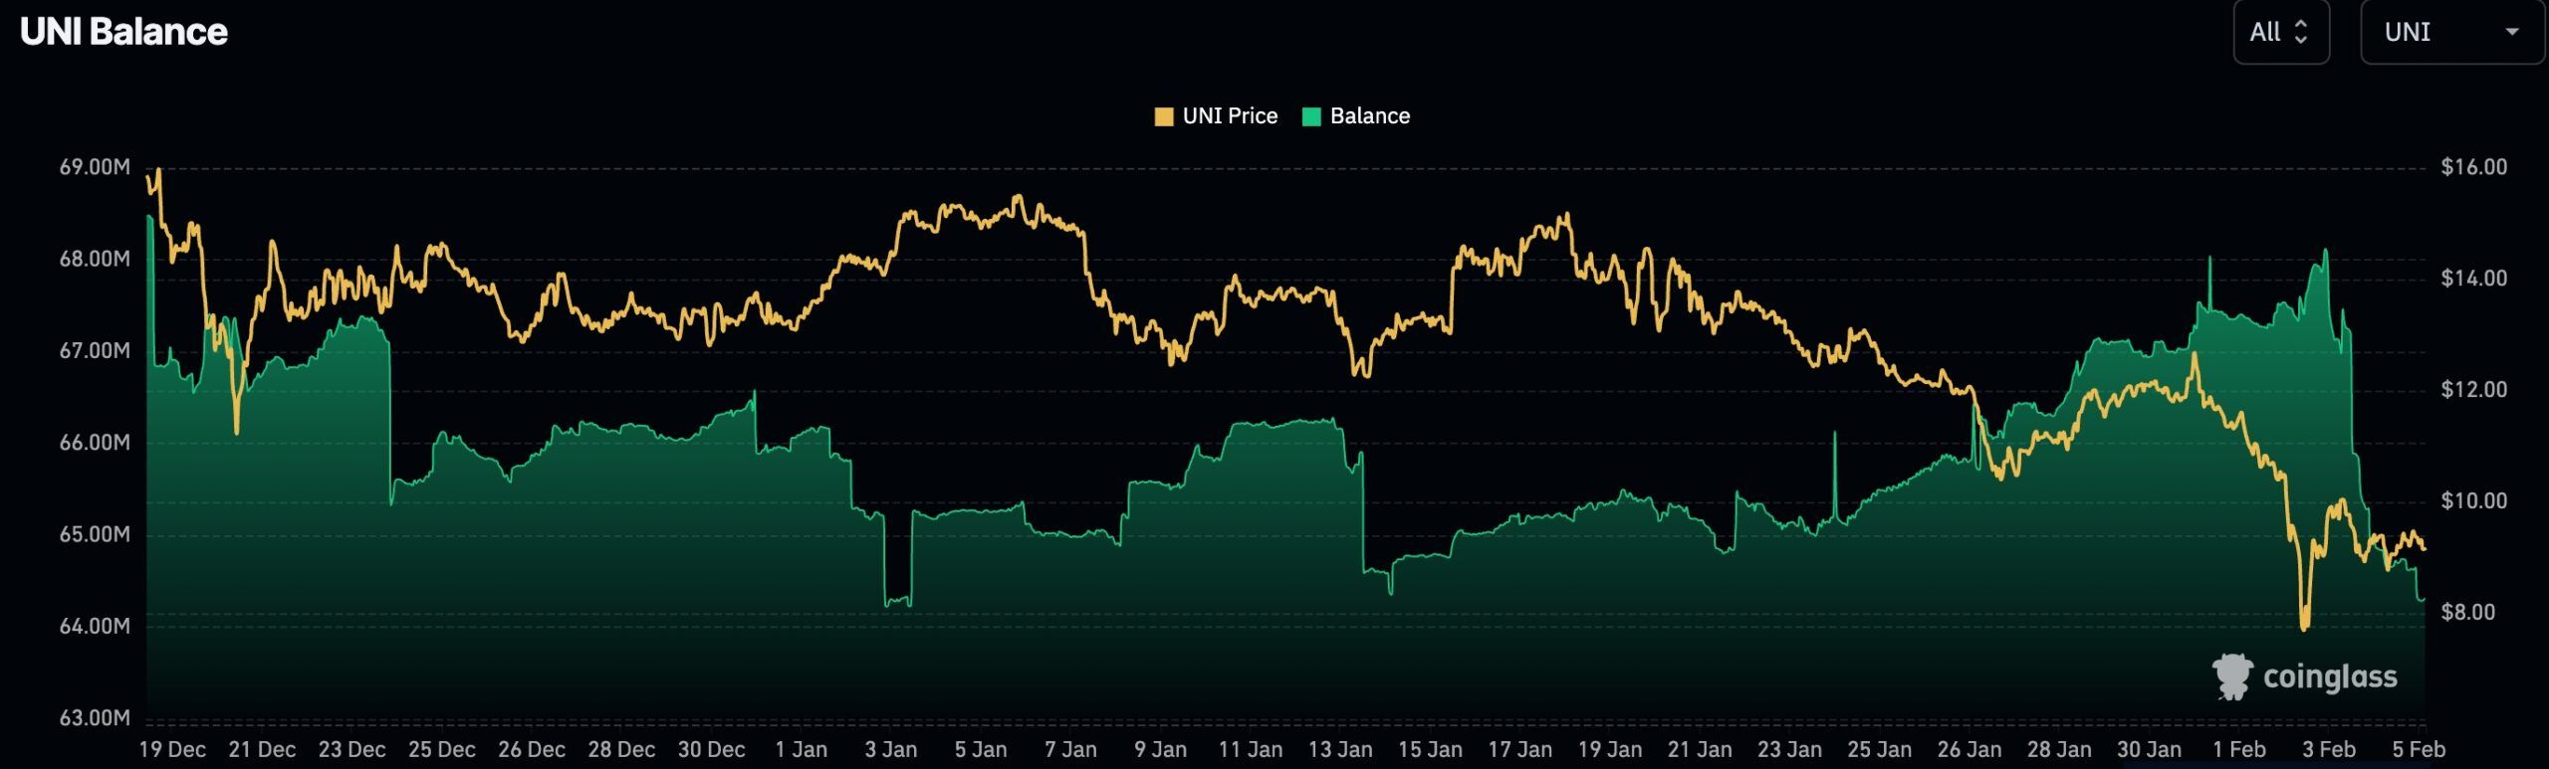Click the 3 Jan date label
The image size is (2549, 769).
[x=891, y=749]
